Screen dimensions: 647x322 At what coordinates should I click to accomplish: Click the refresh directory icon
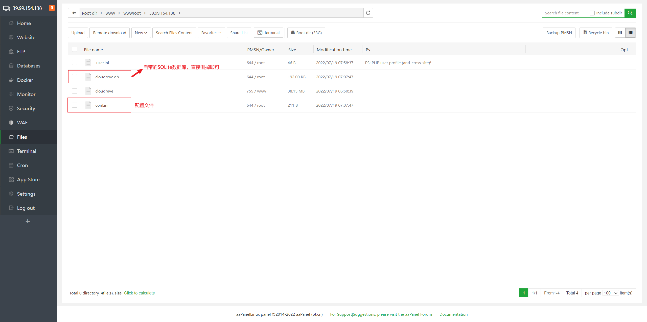click(368, 13)
